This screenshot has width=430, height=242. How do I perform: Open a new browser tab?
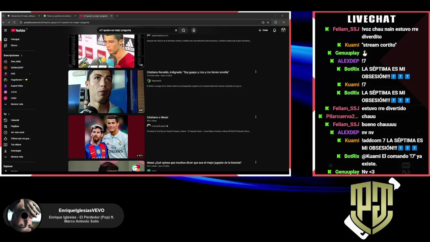117,16
